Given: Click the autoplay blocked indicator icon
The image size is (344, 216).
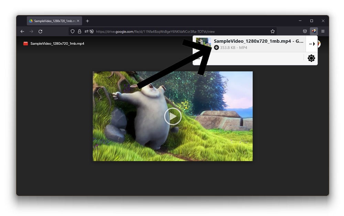Looking at the screenshot, I should coord(92,32).
